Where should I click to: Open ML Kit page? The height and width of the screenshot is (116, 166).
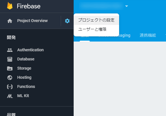click(x=23, y=96)
